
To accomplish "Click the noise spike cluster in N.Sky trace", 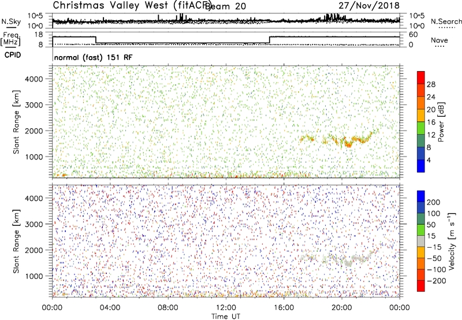I will [x=334, y=17].
